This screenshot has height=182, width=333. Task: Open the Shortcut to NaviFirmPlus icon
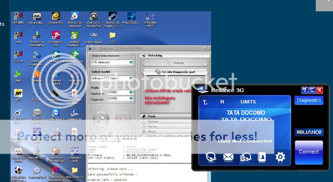point(37,39)
